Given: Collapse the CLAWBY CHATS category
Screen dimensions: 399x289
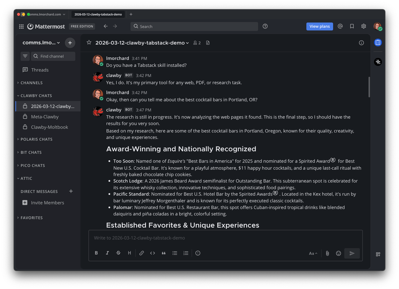Looking at the screenshot, I should click(36, 96).
